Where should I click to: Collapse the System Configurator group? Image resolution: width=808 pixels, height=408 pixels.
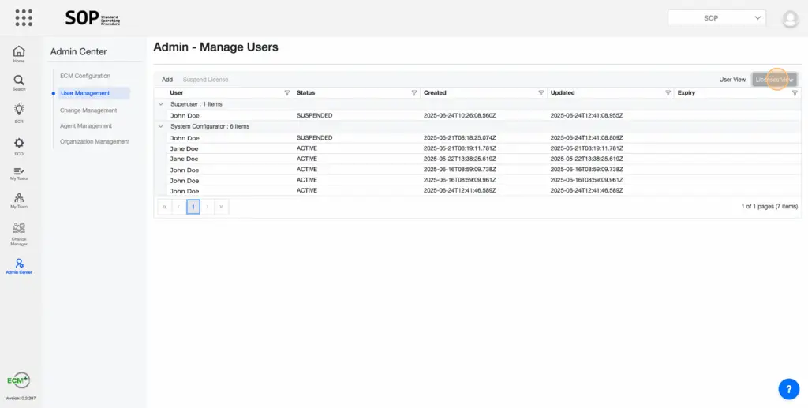click(161, 126)
